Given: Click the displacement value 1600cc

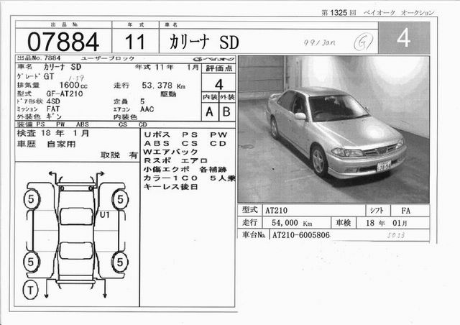Looking at the screenshot, I should click(x=73, y=85).
